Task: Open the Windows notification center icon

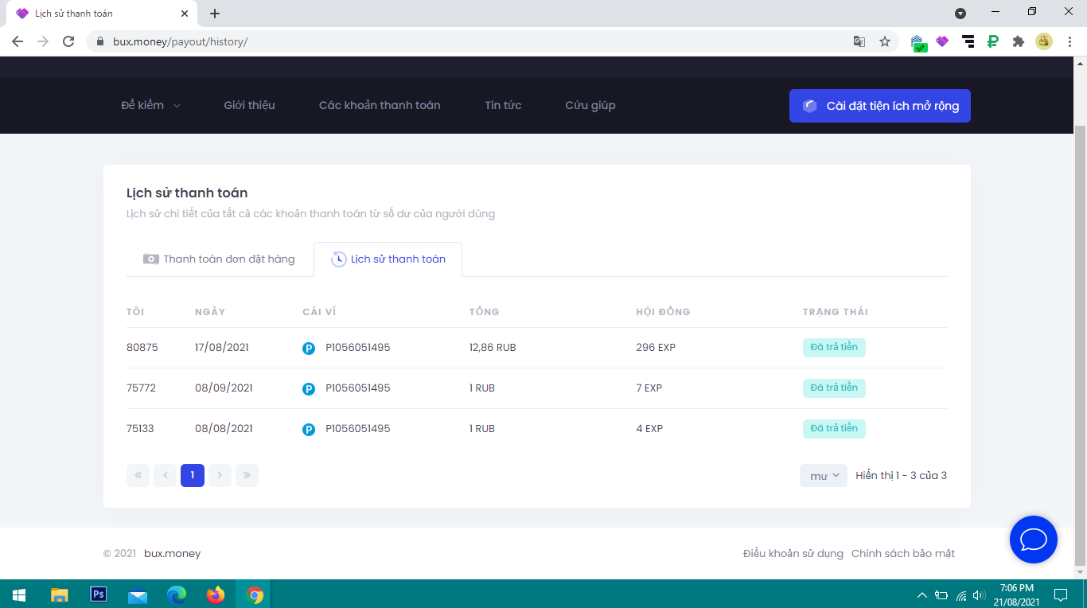Action: [x=1061, y=594]
